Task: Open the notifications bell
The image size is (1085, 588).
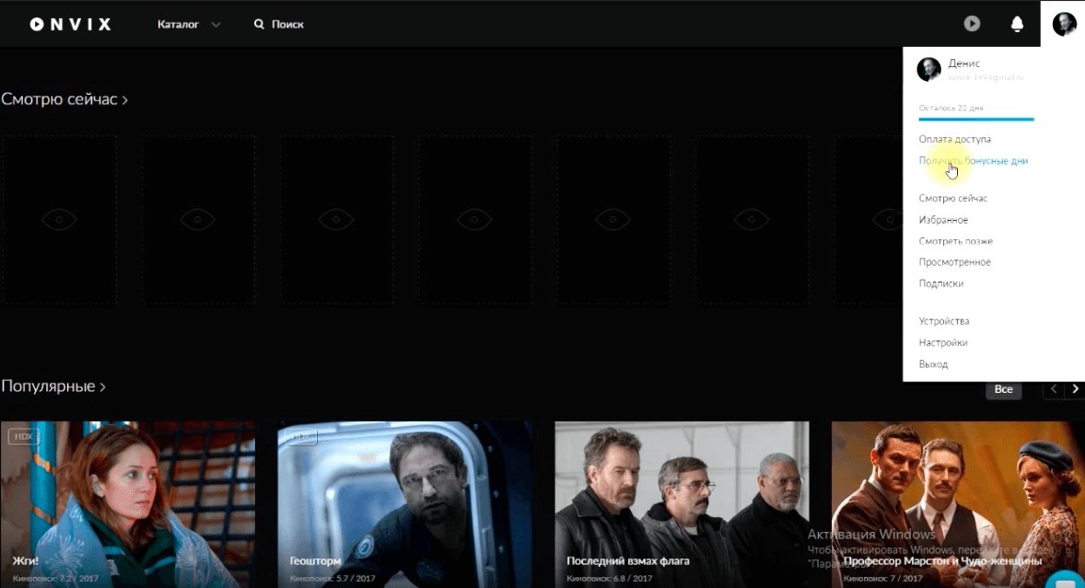Action: pos(1017,24)
